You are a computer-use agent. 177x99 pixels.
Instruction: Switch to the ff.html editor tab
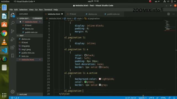pyautogui.click(x=73, y=14)
